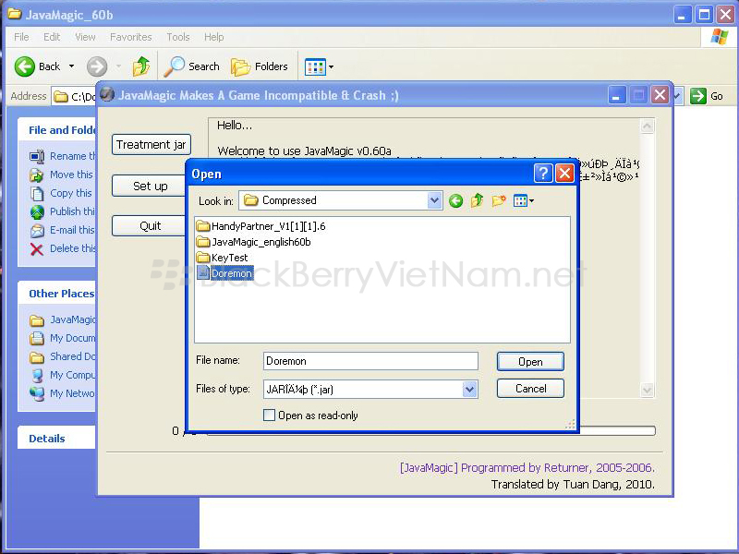The width and height of the screenshot is (739, 554).
Task: Close the Open dialog
Action: (564, 174)
